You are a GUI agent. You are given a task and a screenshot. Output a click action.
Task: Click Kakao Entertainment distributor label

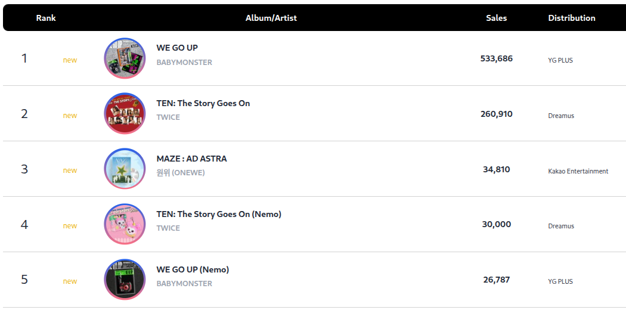578,171
